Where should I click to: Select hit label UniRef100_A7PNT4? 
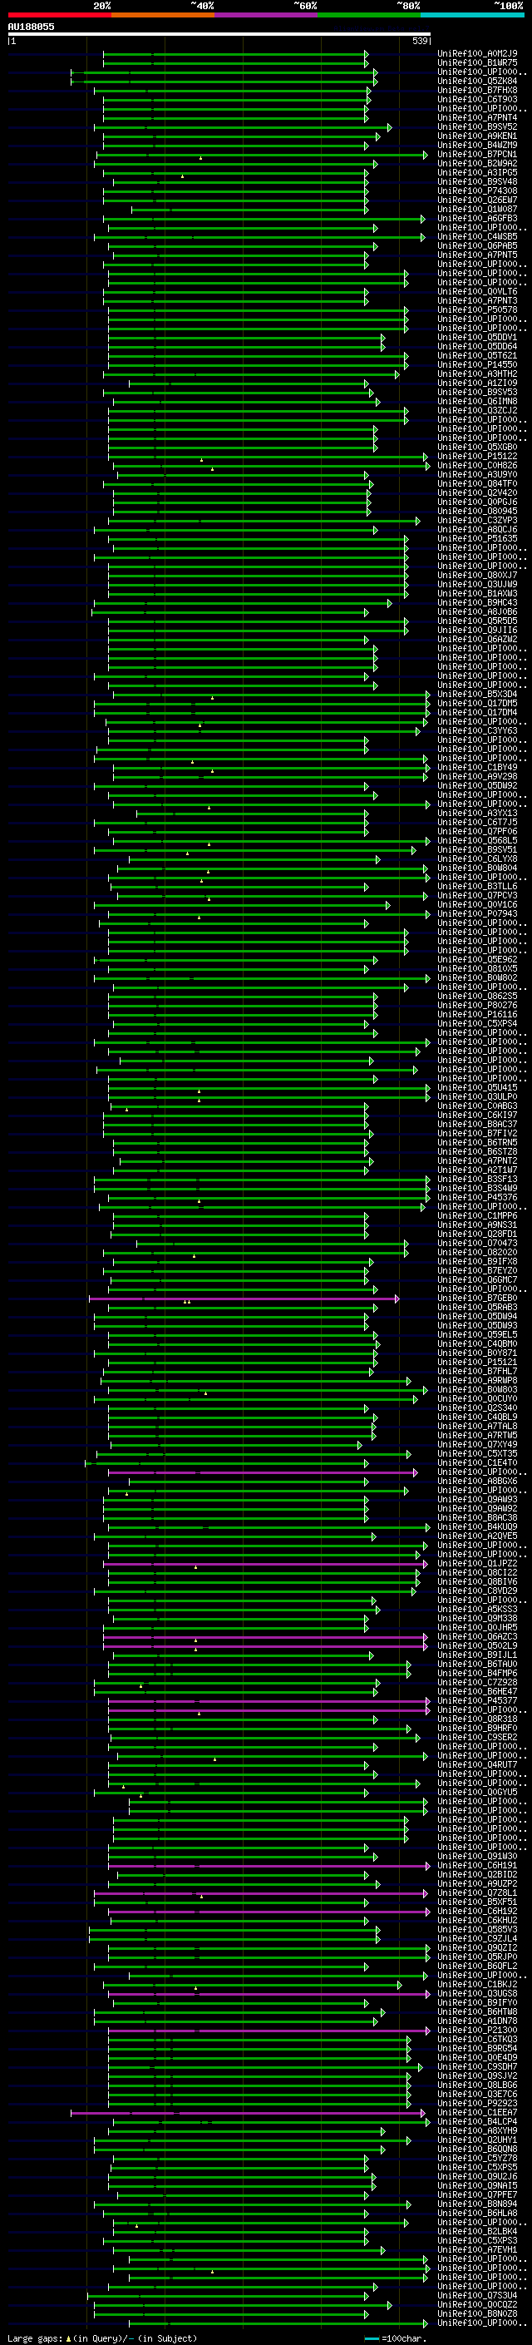477,117
